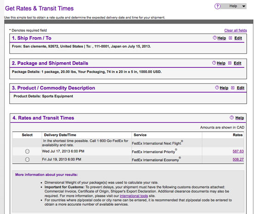Click help icon in Product / Commodity Description
The height and width of the screenshot is (214, 256).
pyautogui.click(x=217, y=88)
